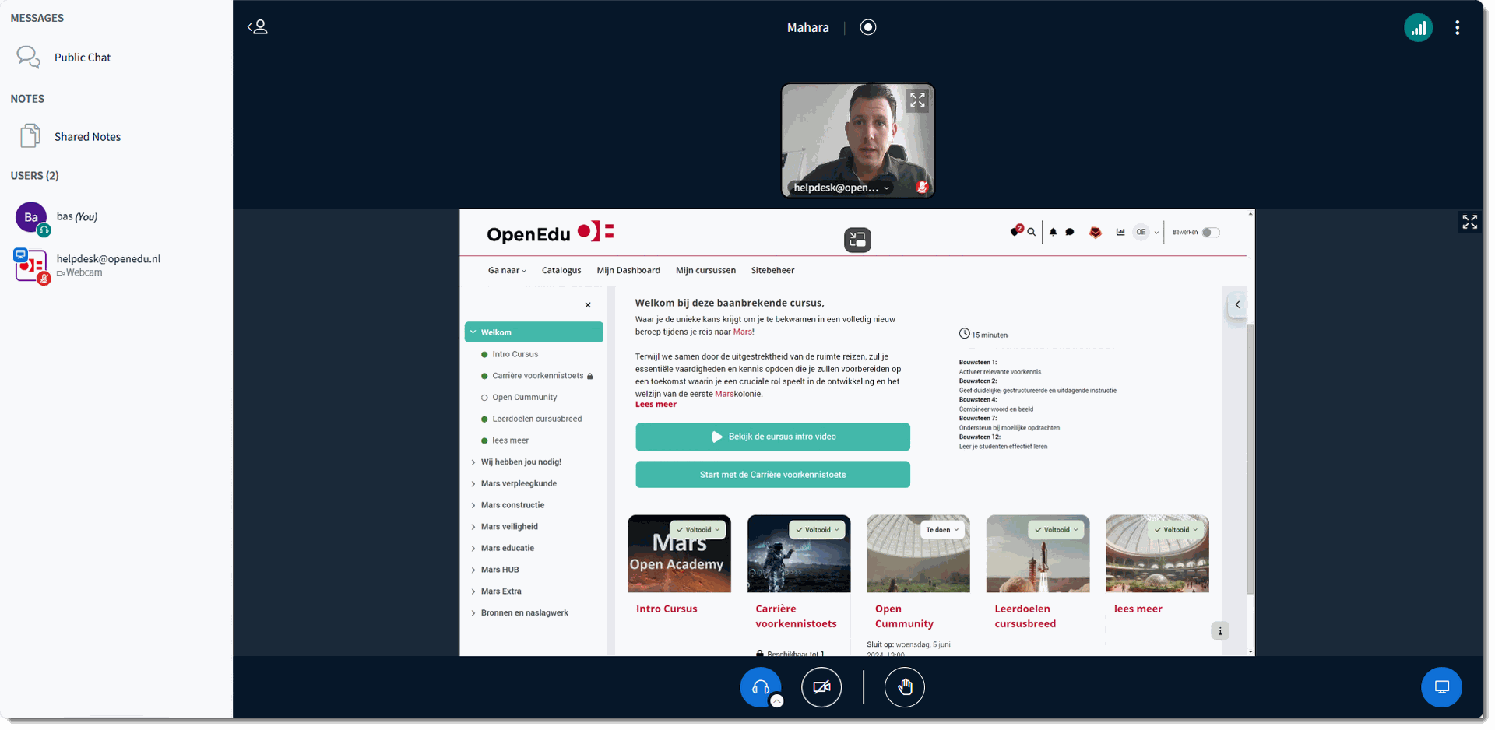Open the three-dot options menu
The width and height of the screenshot is (1495, 730).
(x=1457, y=28)
